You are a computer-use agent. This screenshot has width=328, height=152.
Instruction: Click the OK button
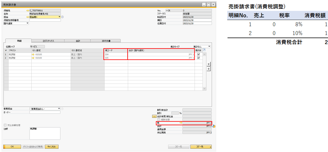click(x=12, y=147)
